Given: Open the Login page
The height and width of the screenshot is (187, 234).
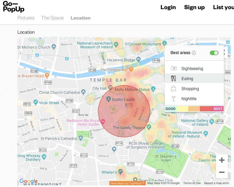Looking at the screenshot, I should click(168, 7).
